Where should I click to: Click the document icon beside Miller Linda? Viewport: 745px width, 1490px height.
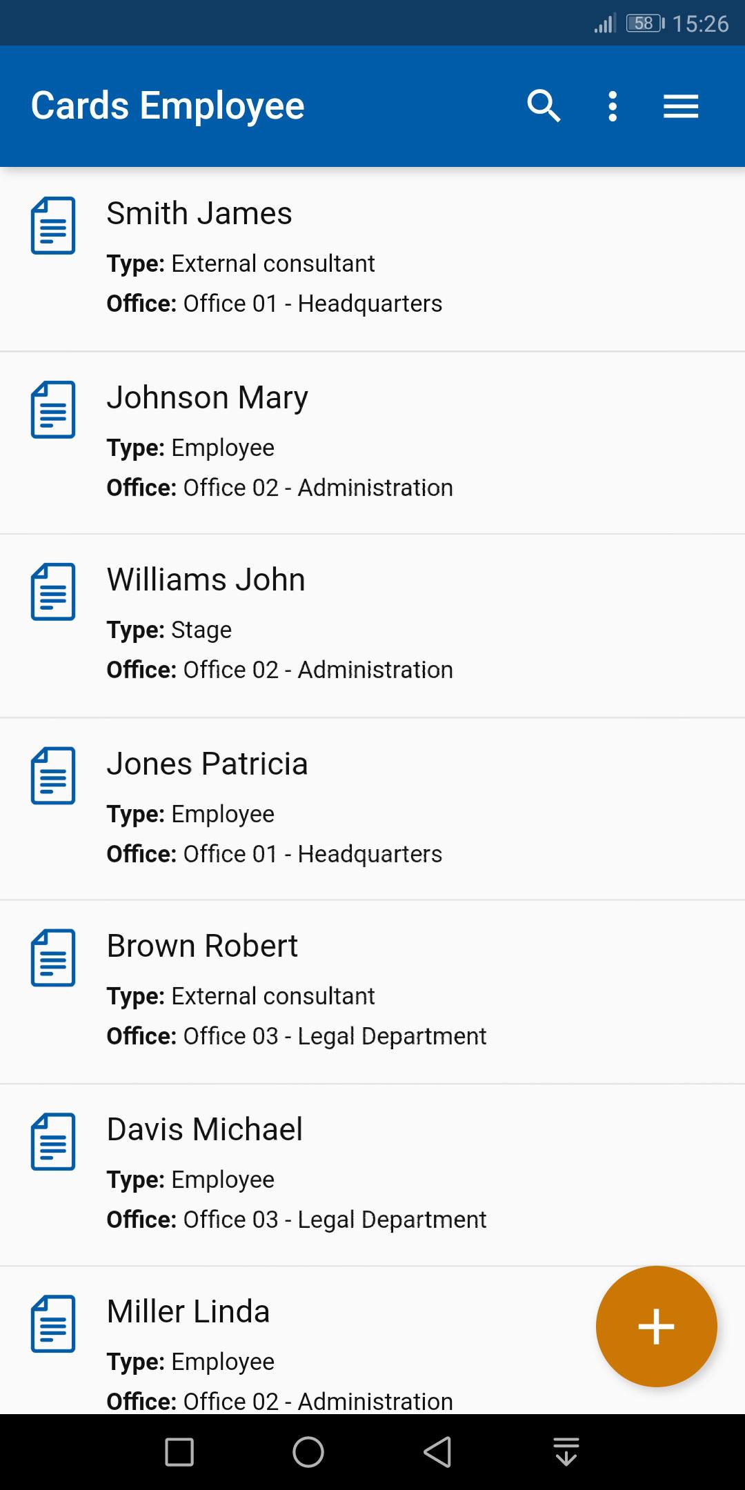pos(53,1323)
